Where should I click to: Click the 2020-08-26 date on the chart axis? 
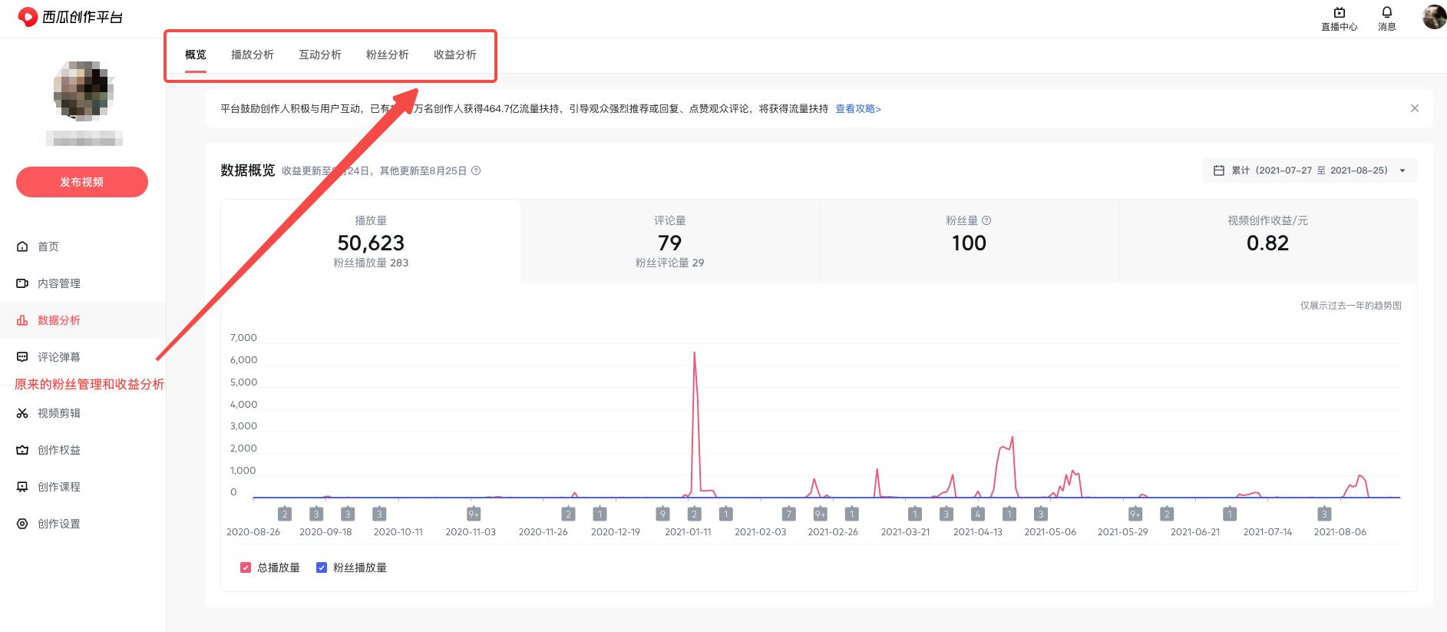[253, 531]
